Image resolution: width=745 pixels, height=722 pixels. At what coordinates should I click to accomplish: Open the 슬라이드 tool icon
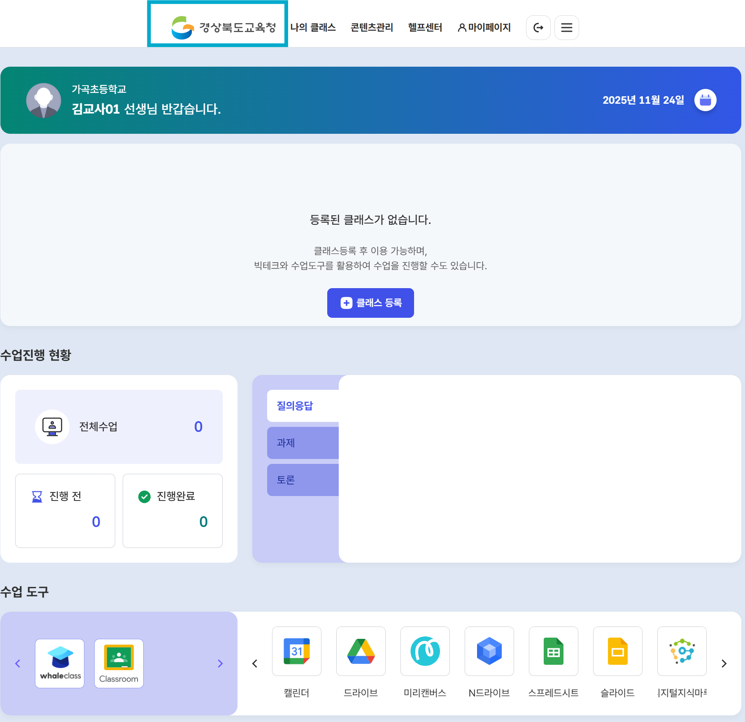pos(617,651)
